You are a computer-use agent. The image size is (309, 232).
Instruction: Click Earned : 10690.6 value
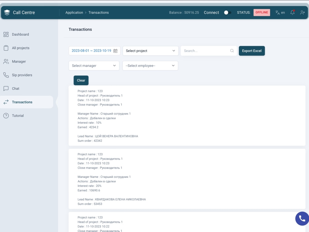pos(89,190)
